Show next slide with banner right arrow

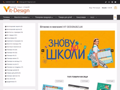click(112, 50)
